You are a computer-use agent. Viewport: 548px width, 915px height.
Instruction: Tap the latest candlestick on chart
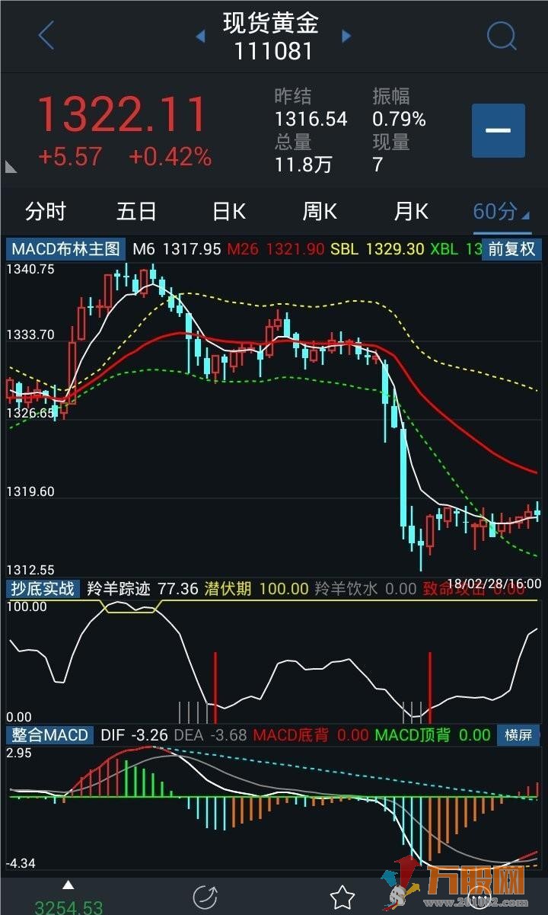pyautogui.click(x=537, y=512)
